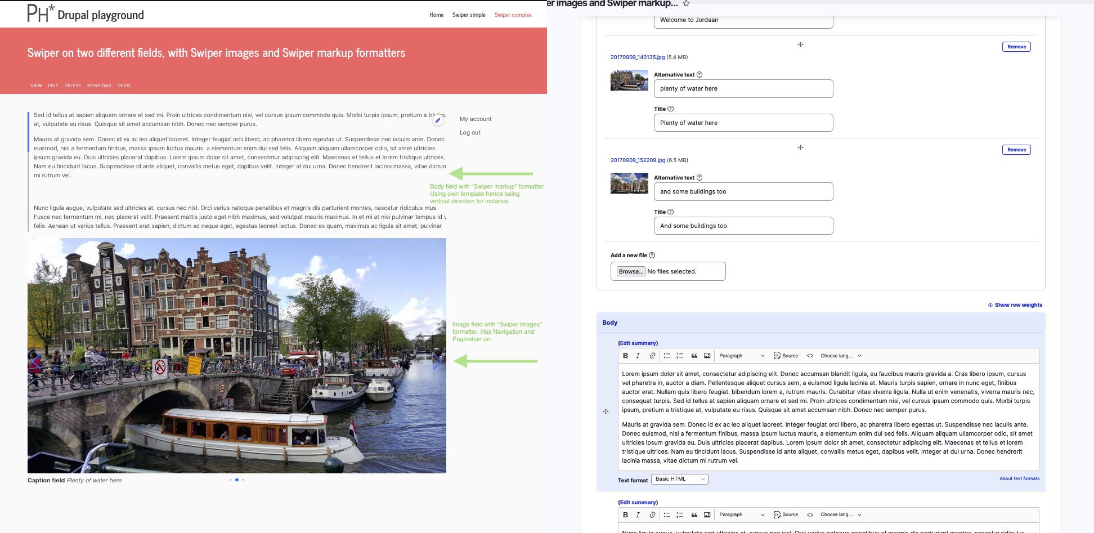Open Choose language dropdown in first editor
Image resolution: width=1094 pixels, height=533 pixels.
841,356
